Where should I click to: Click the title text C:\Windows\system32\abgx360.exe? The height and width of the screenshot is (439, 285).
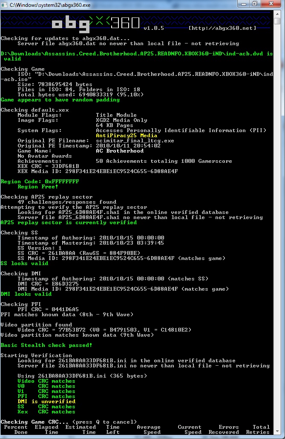50,5
